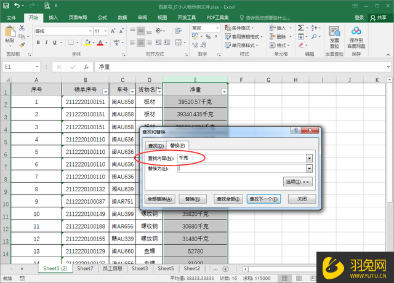The height and width of the screenshot is (283, 394).
Task: Toggle Bold formatting
Action: (38, 42)
